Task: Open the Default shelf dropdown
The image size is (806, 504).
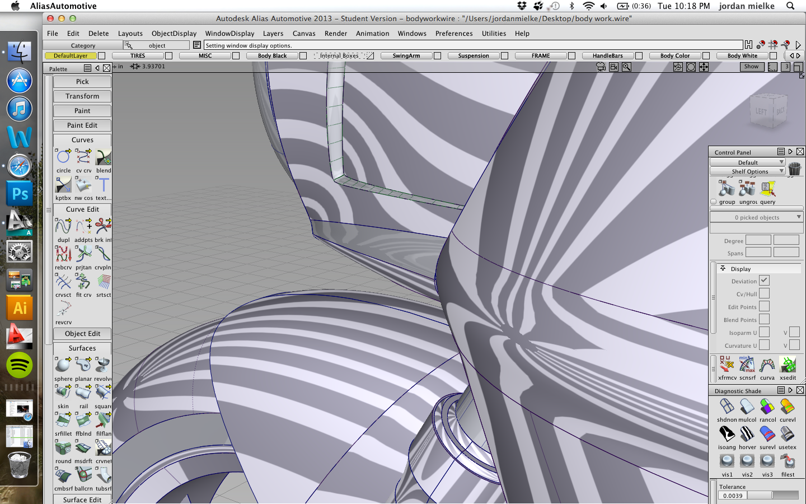Action: tap(748, 162)
